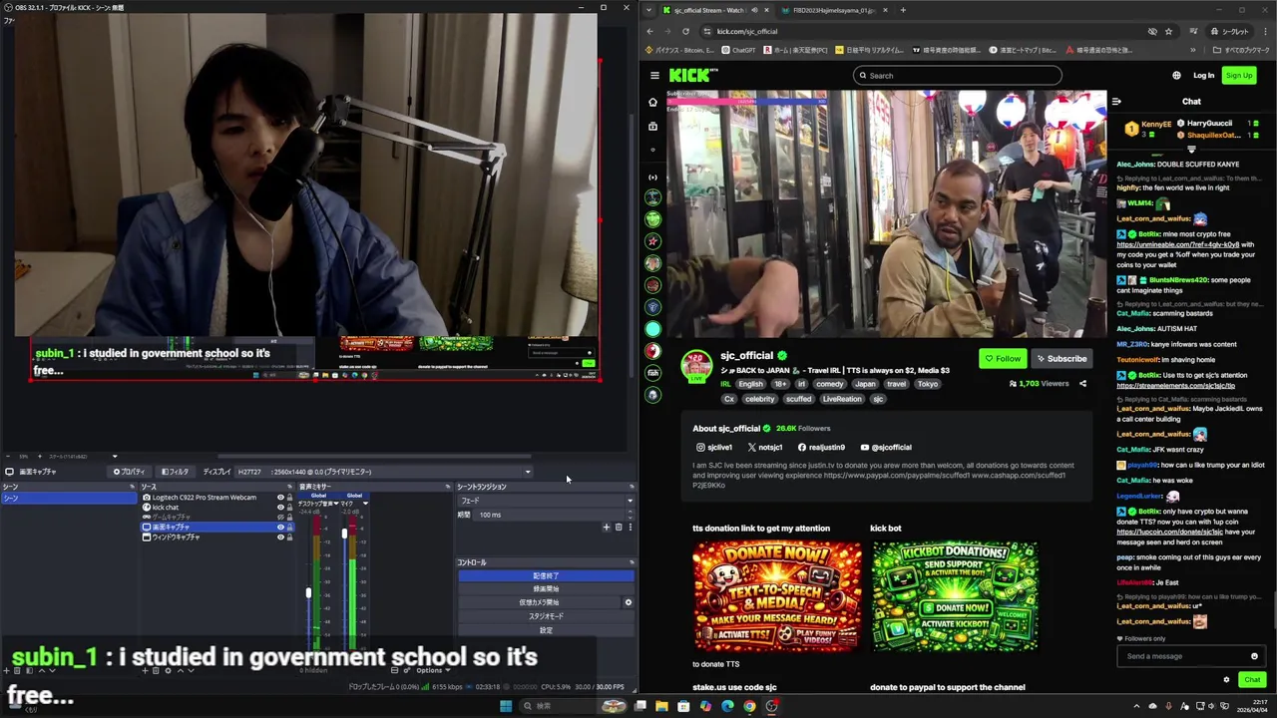Open ChatGPT bookmark
This screenshot has width=1277, height=718.
[x=739, y=50]
